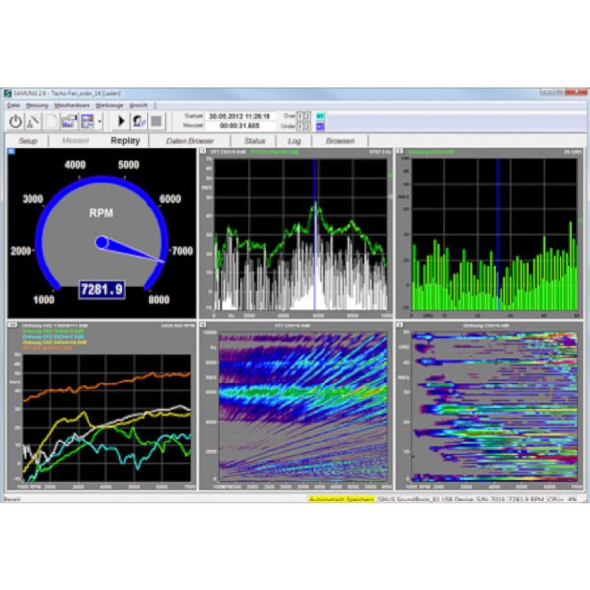Switch to the Setup tab
This screenshot has width=590, height=590.
[x=28, y=141]
